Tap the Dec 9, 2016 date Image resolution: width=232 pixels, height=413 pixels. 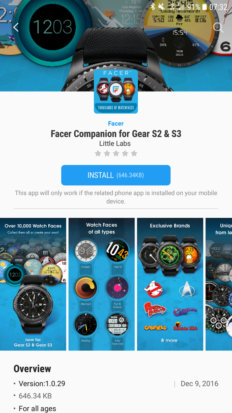[199, 384]
